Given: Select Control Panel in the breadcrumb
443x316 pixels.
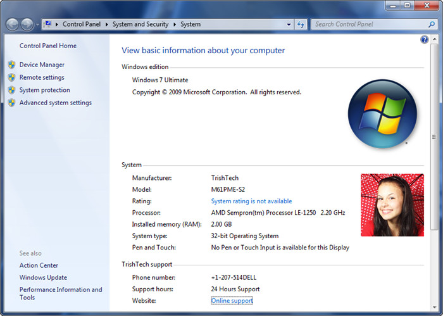Looking at the screenshot, I should [x=82, y=24].
